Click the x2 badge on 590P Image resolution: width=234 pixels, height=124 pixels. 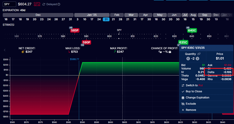(82, 45)
